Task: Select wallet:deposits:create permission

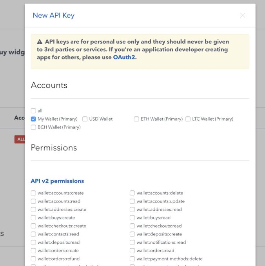Action: 132,234
